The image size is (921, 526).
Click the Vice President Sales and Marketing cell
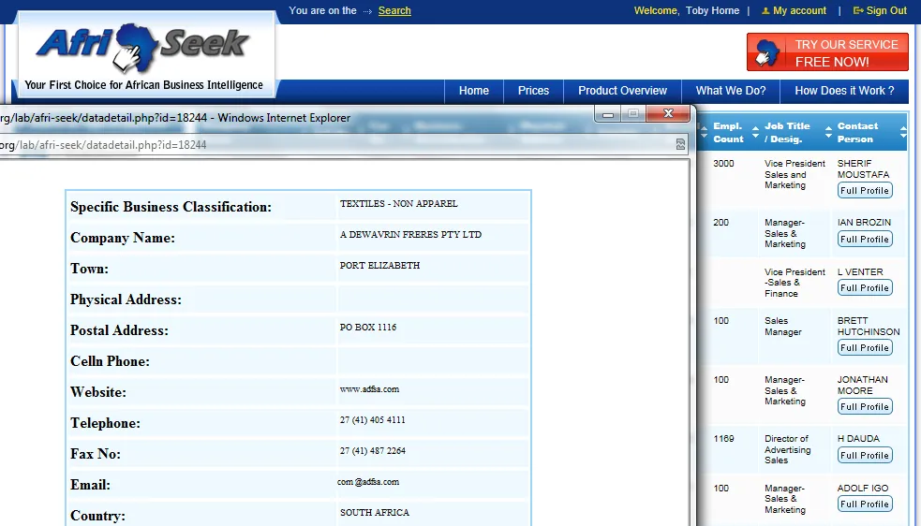pyautogui.click(x=795, y=174)
